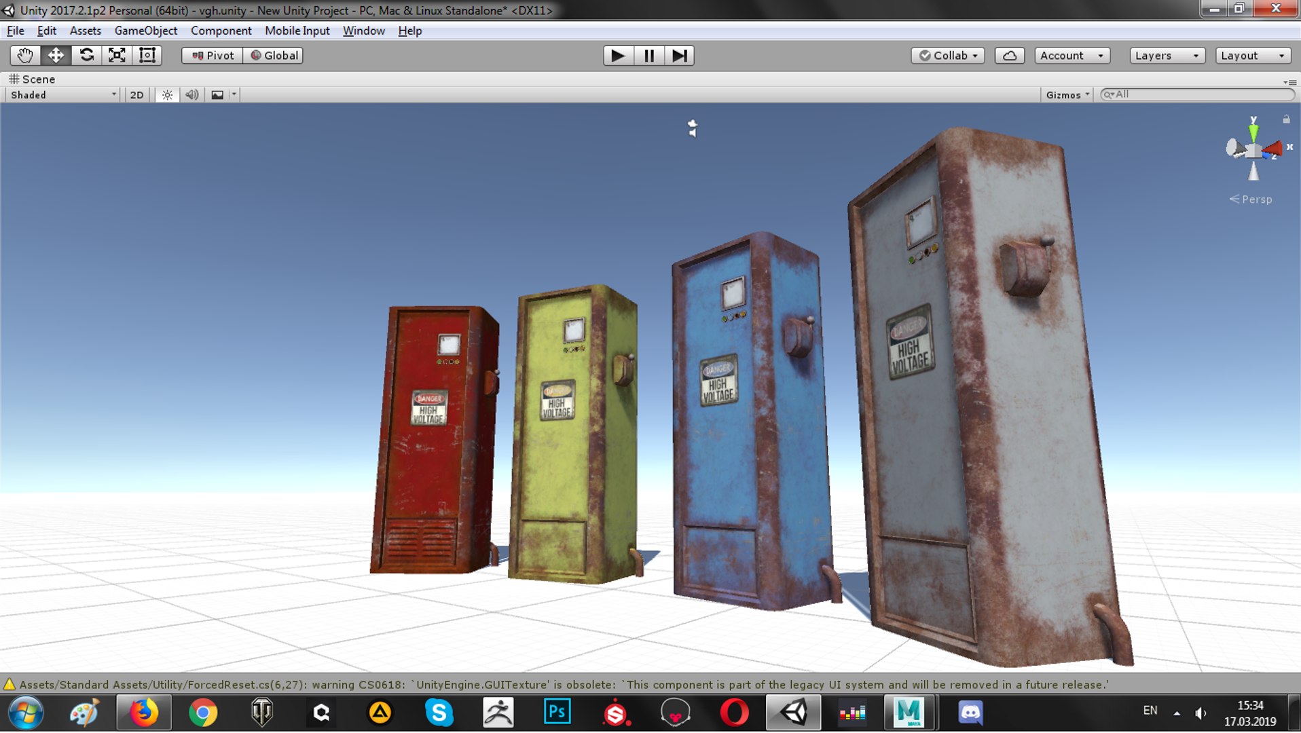The height and width of the screenshot is (733, 1301).
Task: Toggle Pivot handle position
Action: pos(213,56)
